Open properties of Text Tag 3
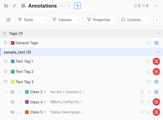163x120 pixels. (156, 82)
